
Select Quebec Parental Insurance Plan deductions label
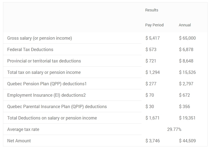[57, 106]
